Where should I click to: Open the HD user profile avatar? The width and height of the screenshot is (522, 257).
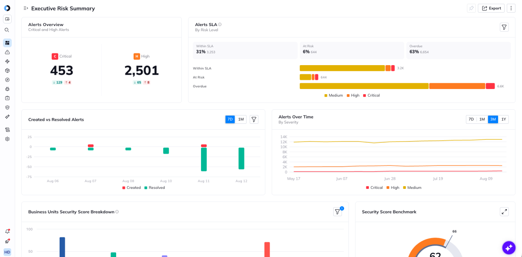[x=7, y=252]
